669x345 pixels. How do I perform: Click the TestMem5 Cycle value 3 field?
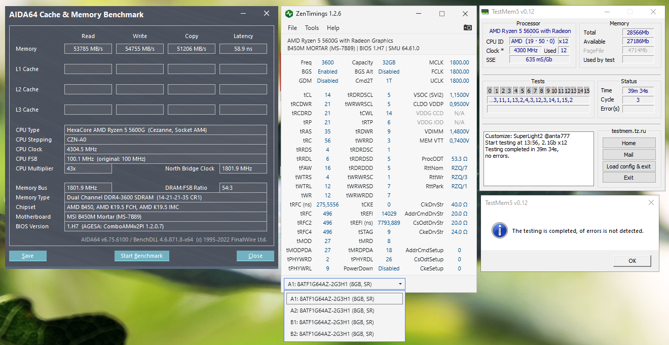pyautogui.click(x=638, y=99)
